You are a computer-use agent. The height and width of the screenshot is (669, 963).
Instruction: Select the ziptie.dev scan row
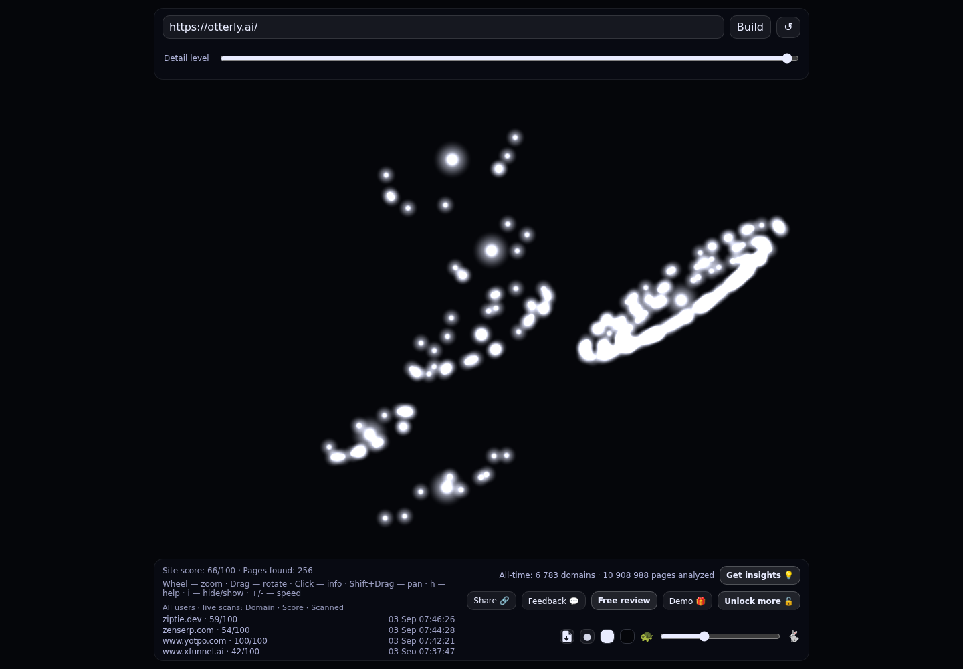click(308, 619)
